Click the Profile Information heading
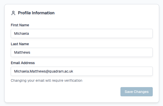 36,13
